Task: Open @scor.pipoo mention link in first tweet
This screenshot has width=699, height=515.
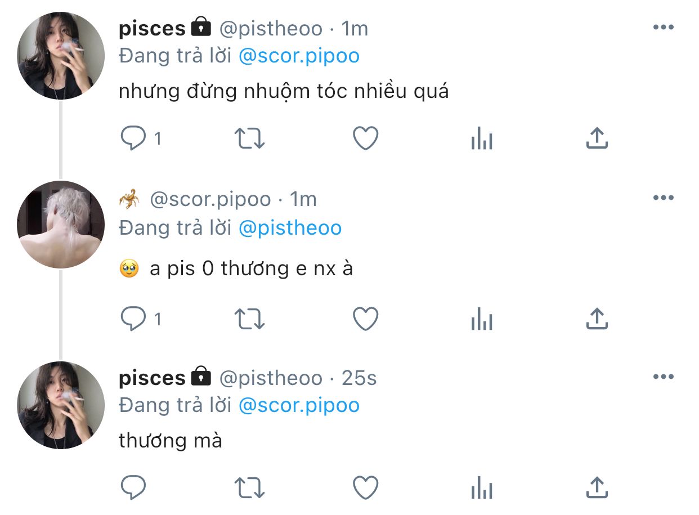Action: click(x=299, y=56)
